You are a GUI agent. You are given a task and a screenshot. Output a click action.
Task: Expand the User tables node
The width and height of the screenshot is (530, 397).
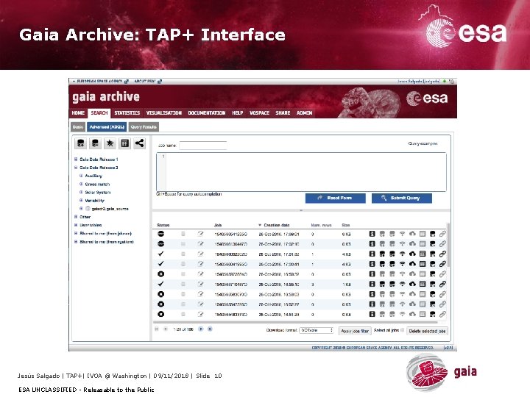(76, 225)
